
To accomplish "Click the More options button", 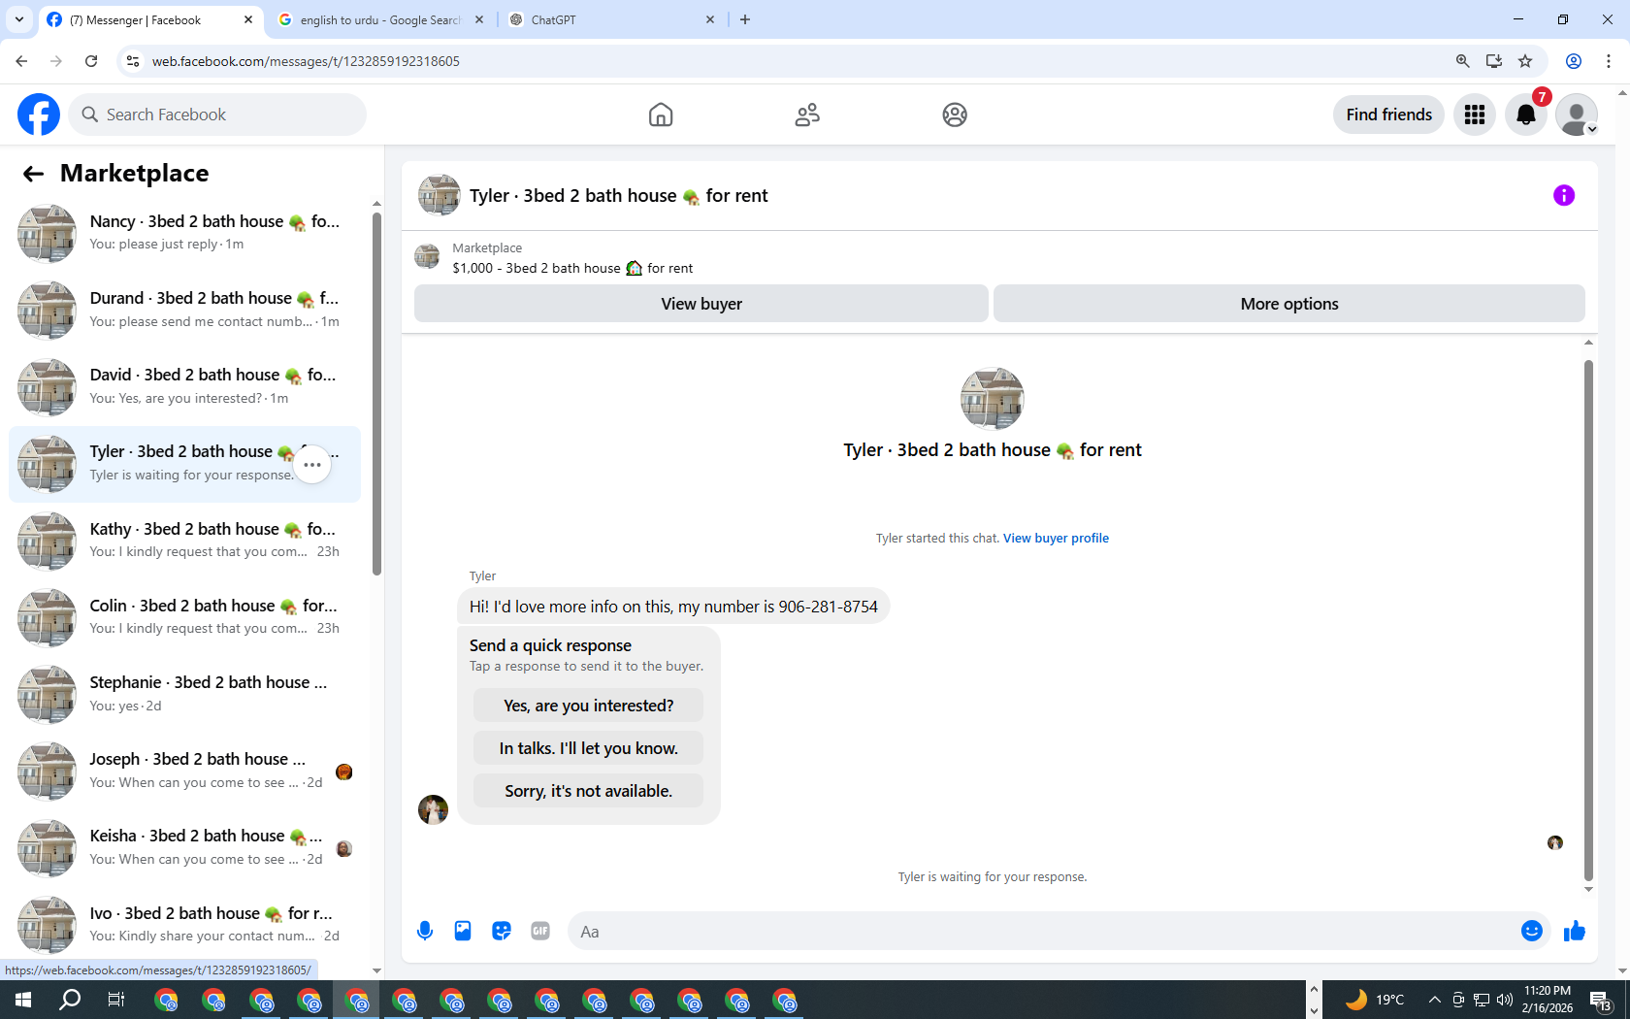I will tap(1289, 304).
